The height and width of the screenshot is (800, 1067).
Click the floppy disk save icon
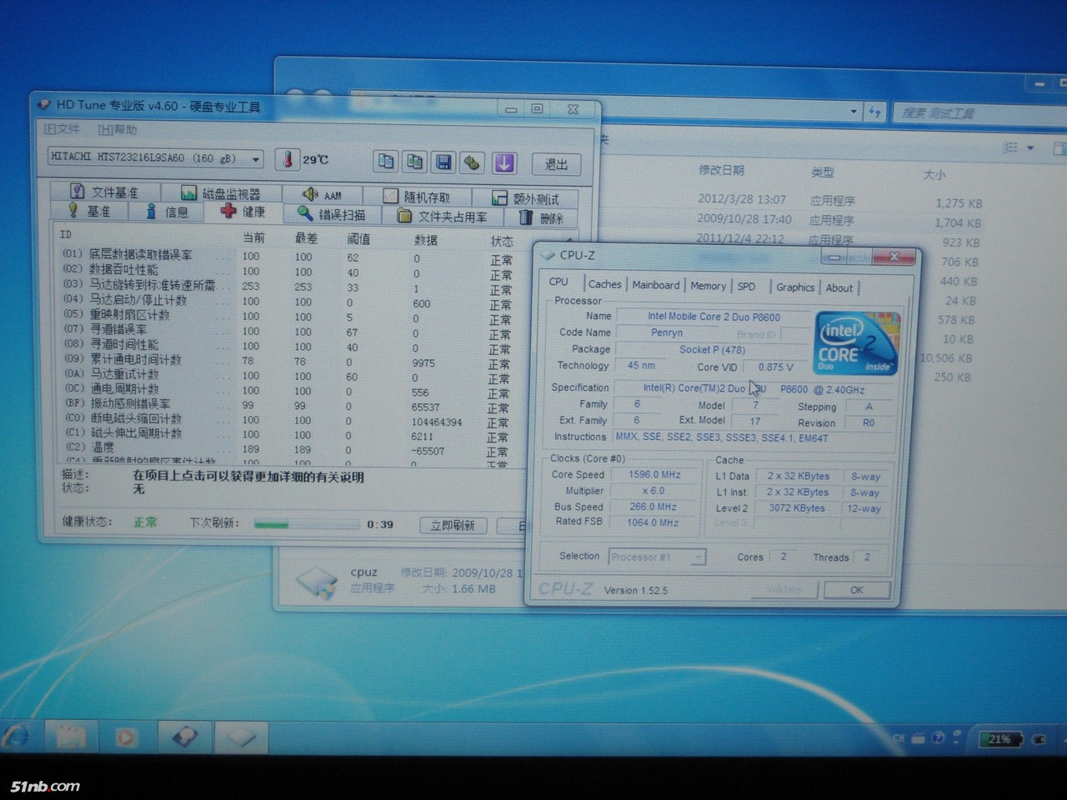pos(443,162)
